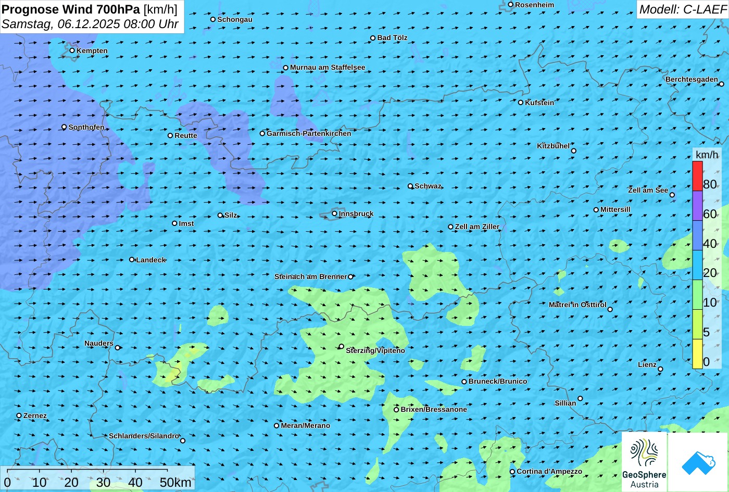Select the yellow 0 km/h legend color
This screenshot has height=492, width=729.
click(697, 354)
